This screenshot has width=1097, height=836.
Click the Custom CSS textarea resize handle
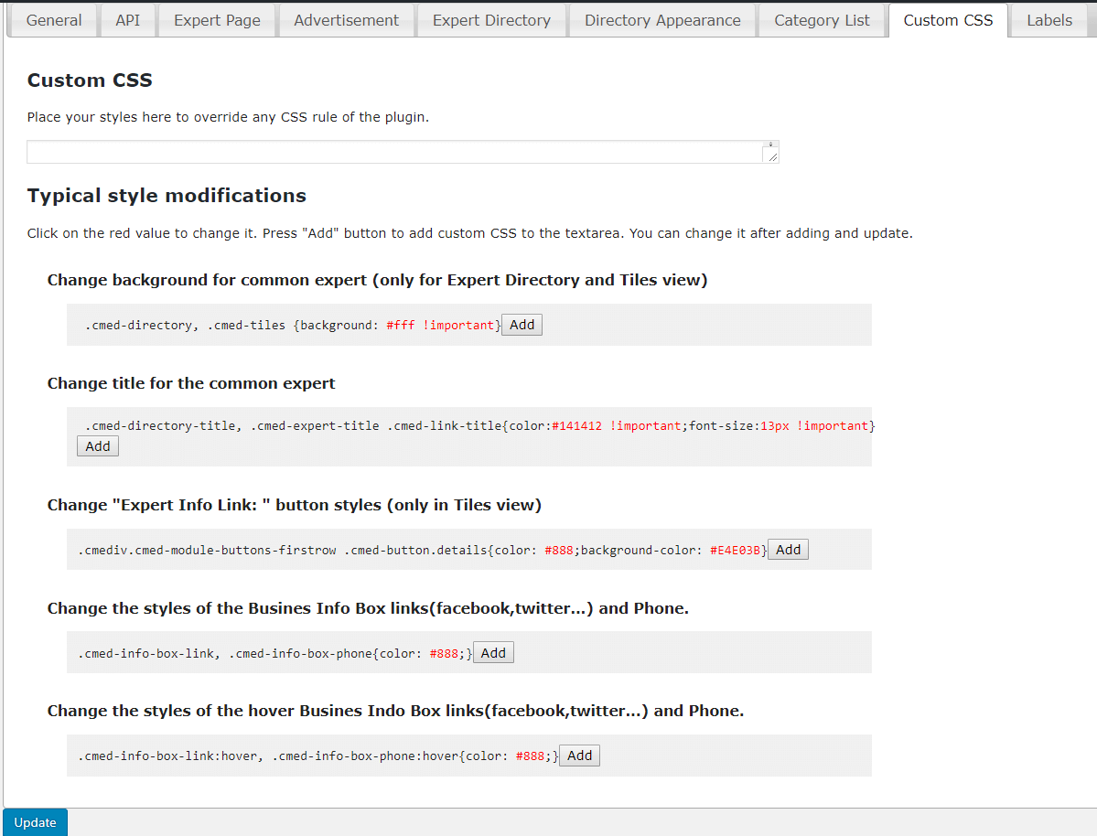[x=773, y=157]
